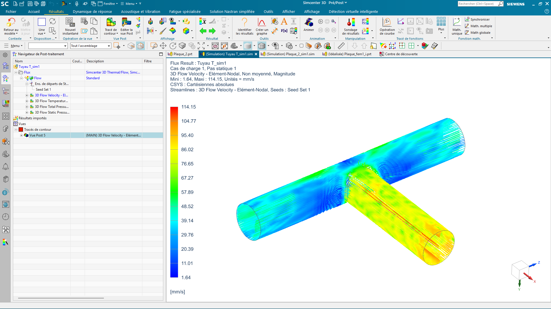The width and height of the screenshot is (551, 309).
Task: Click the Nom column header
Action: [42, 61]
